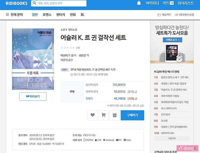This screenshot has height=153, width=200.
Task: Open 카트 from the header
Action: (166, 3)
